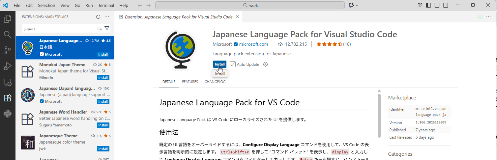Image resolution: width=497 pixels, height=160 pixels.
Task: Toggle the primary side bar layout button
Action: pyautogui.click(x=428, y=5)
